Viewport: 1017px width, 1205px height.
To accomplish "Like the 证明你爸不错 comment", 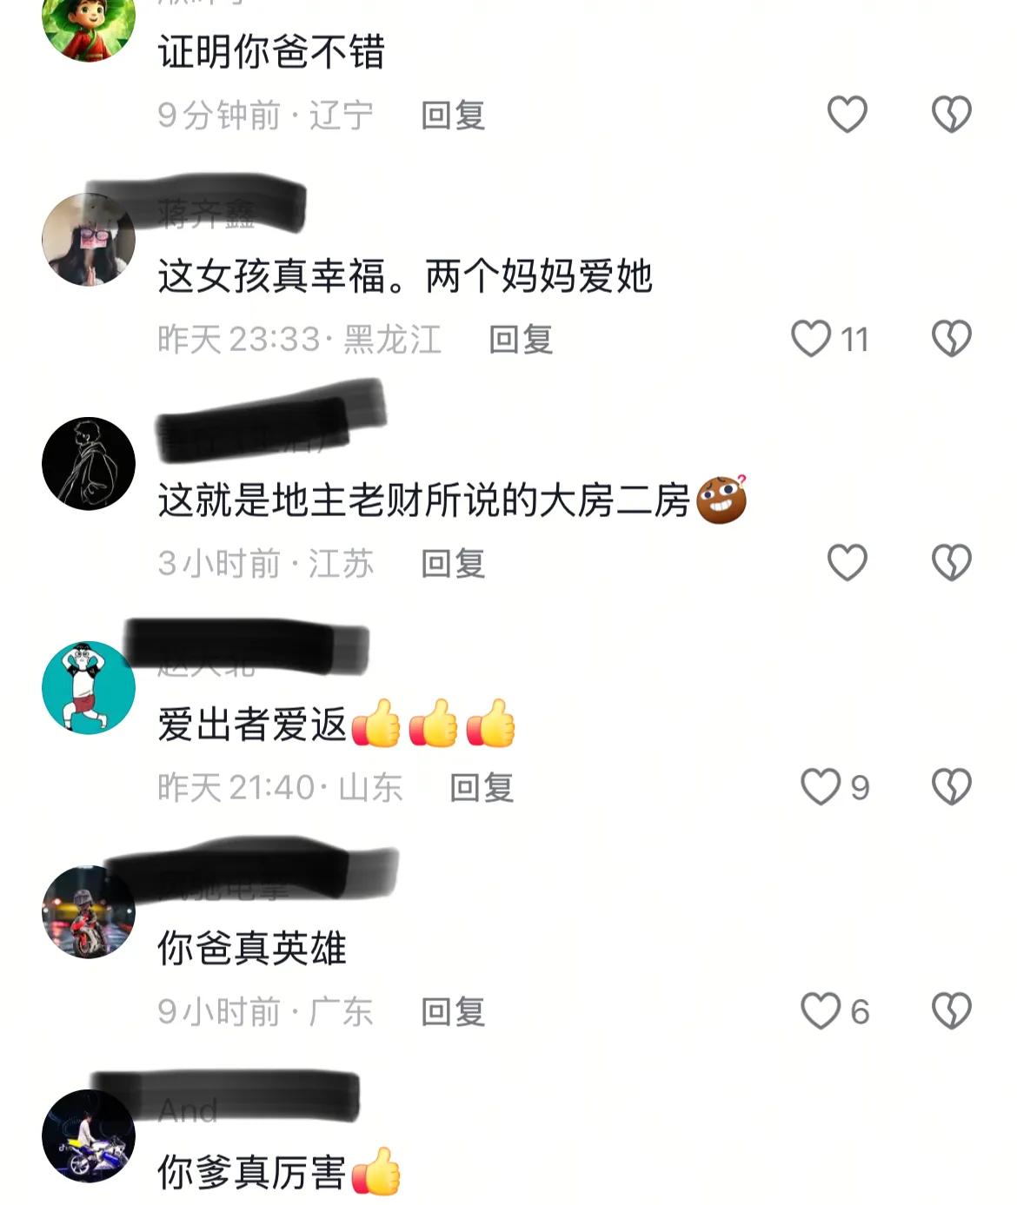I will click(x=847, y=114).
